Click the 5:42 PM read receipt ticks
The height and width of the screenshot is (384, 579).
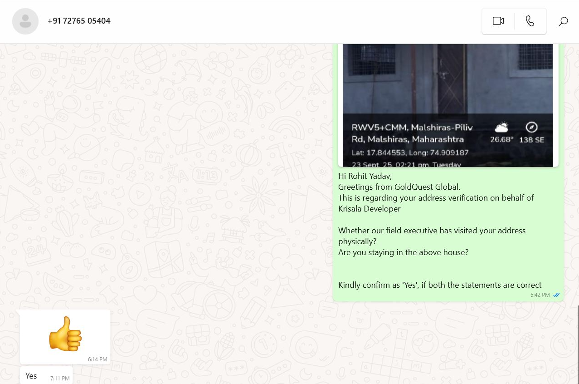pos(556,295)
